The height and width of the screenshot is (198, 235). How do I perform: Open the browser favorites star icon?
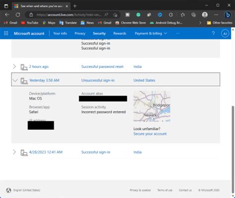click(x=182, y=15)
